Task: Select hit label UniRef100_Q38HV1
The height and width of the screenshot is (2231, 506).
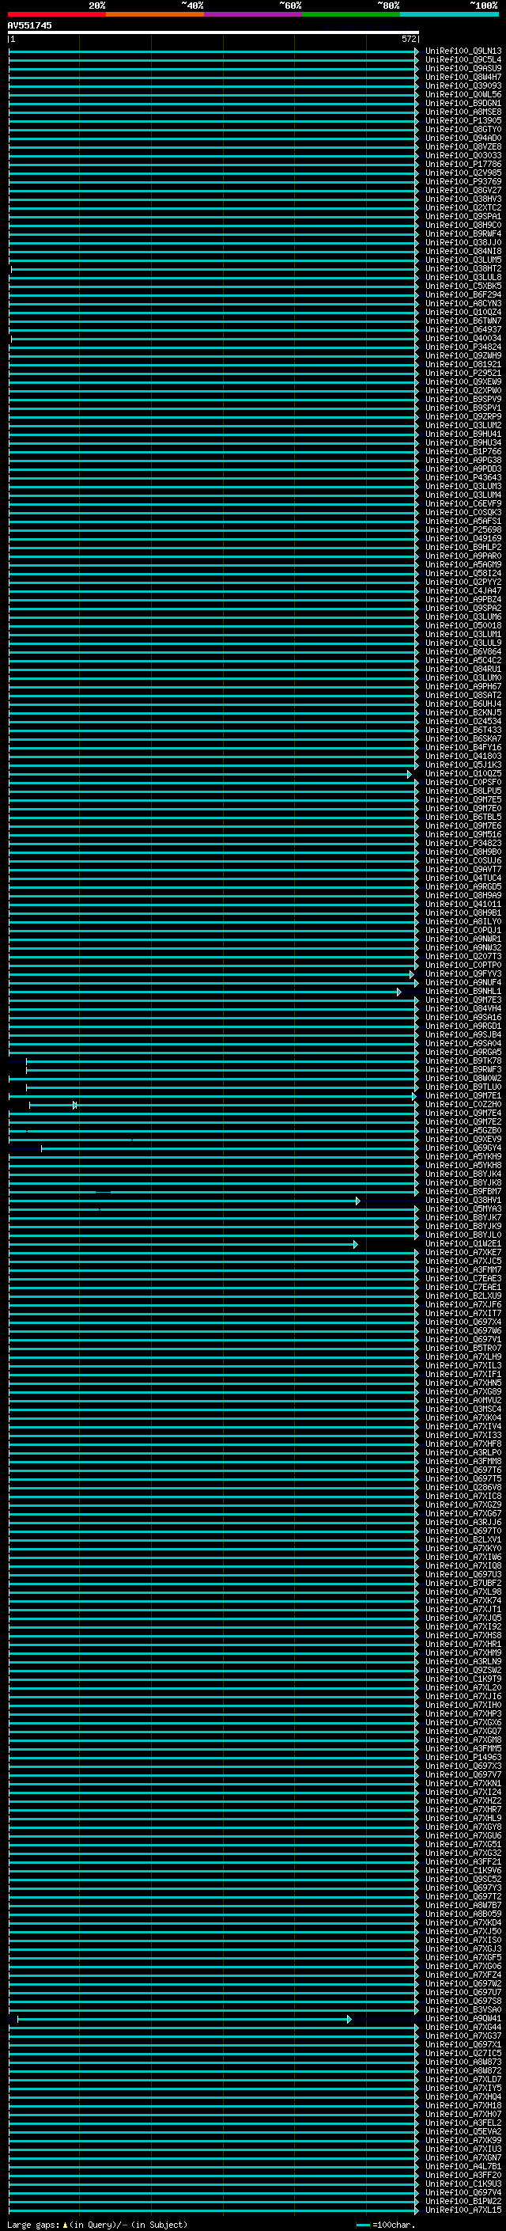Action: click(x=463, y=1201)
